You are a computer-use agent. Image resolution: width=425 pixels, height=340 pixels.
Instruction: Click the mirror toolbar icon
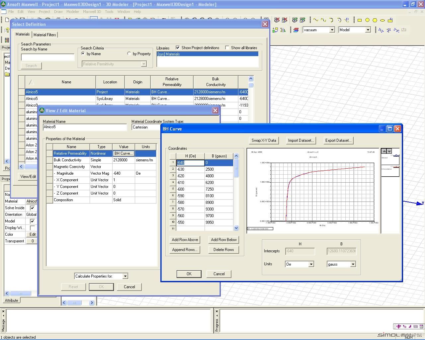pos(283,30)
